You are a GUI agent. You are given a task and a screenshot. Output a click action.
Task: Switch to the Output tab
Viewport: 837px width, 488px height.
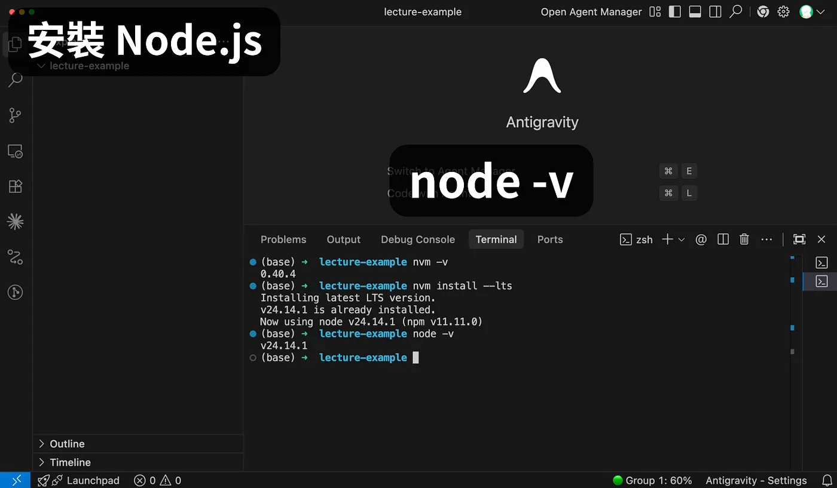[x=344, y=240]
